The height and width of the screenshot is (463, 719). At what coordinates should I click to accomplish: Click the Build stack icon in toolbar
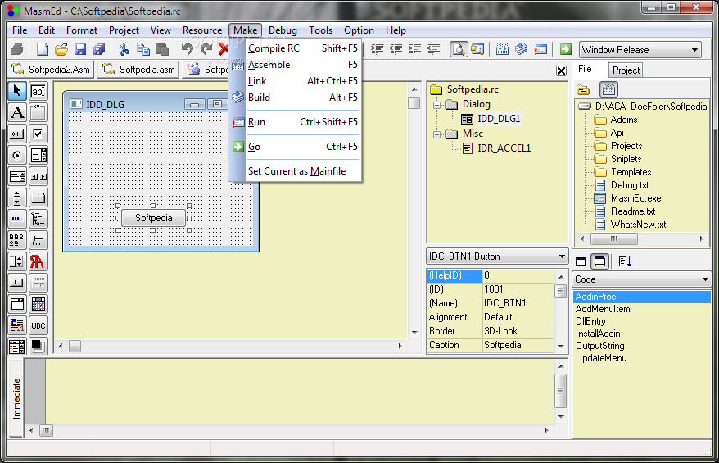point(522,49)
